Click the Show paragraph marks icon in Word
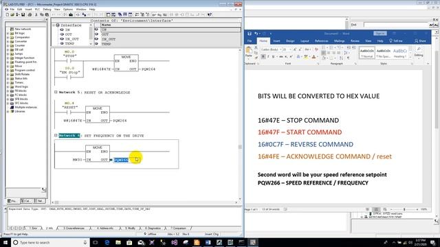This screenshot has height=247, width=440. (x=349, y=58)
